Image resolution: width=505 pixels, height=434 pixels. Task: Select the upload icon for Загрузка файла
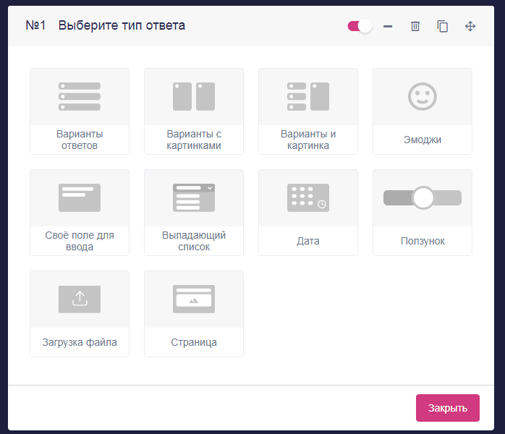click(80, 299)
